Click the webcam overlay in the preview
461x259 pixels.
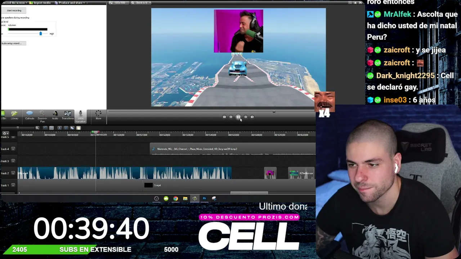238,31
